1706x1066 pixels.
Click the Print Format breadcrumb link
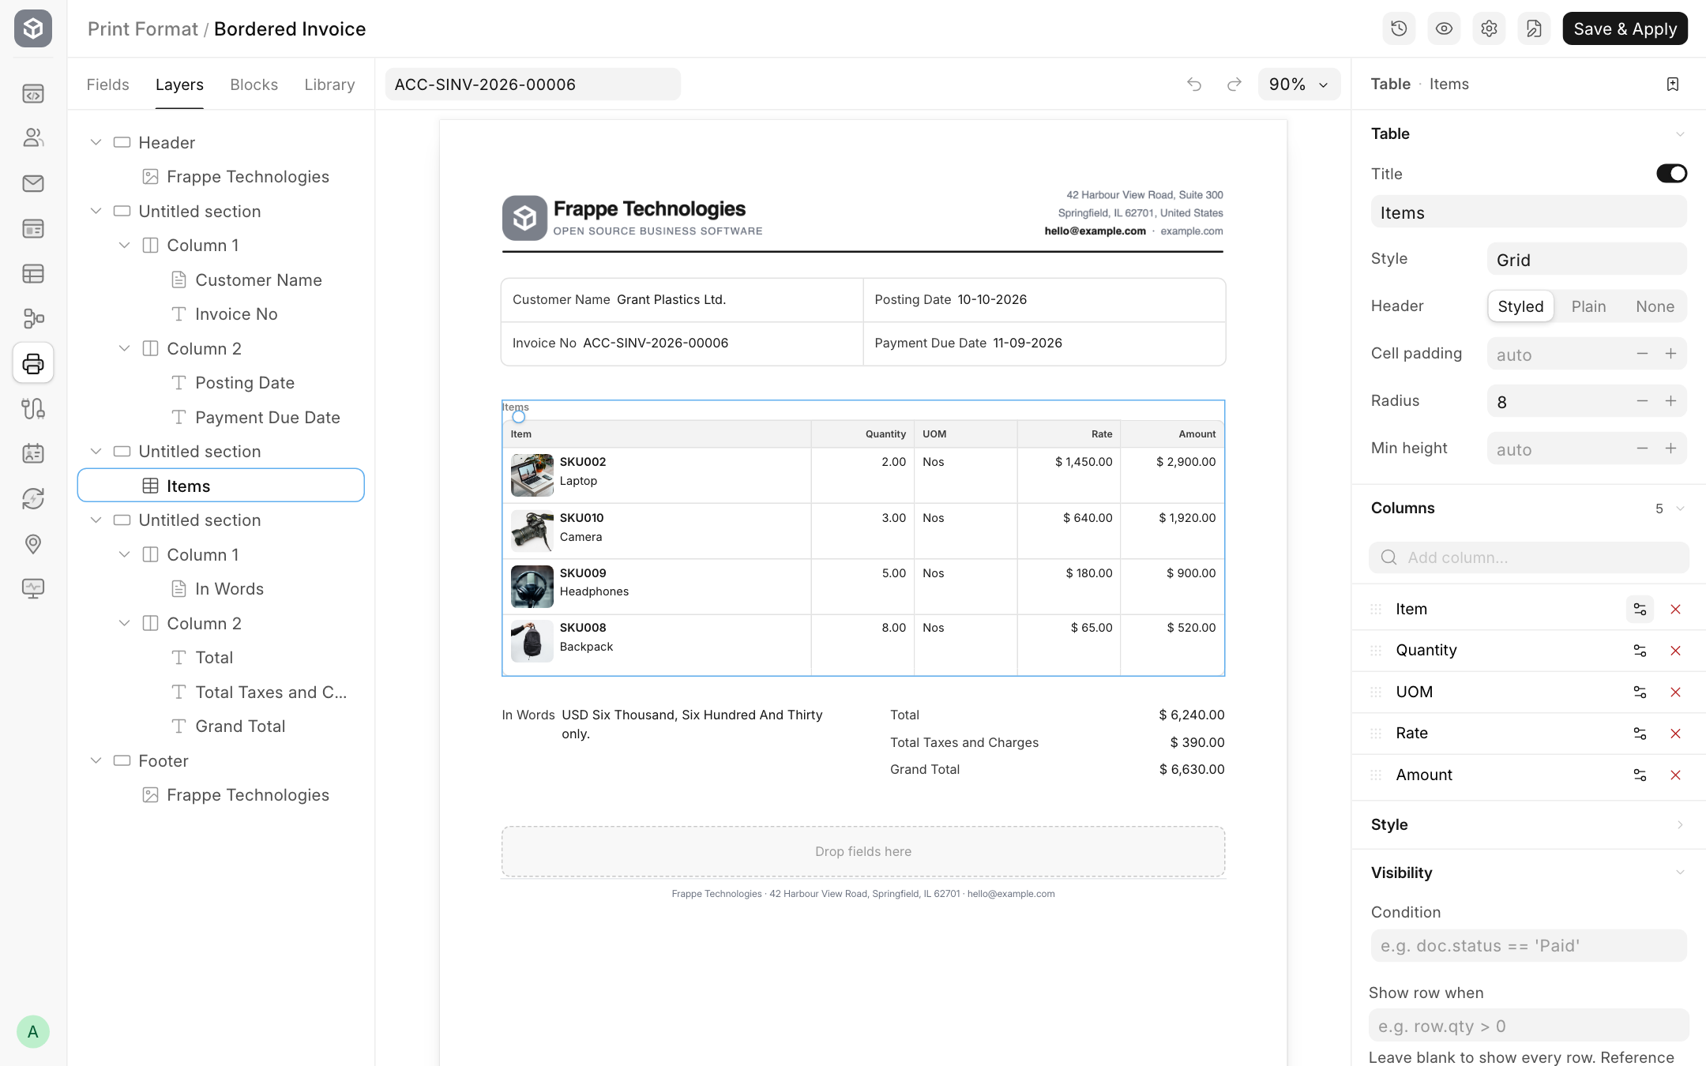pos(142,29)
